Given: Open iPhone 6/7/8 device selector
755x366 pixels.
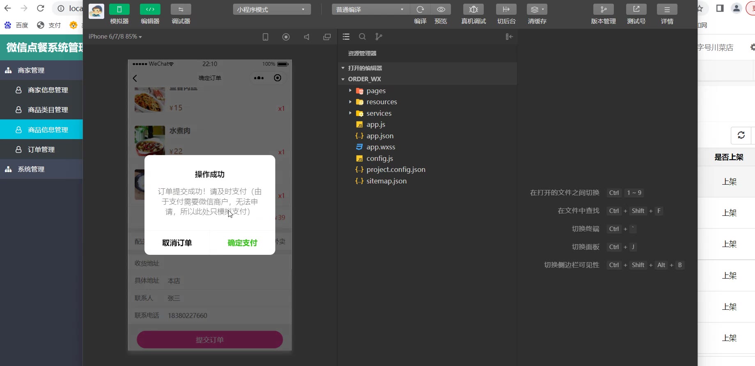Looking at the screenshot, I should (x=115, y=37).
